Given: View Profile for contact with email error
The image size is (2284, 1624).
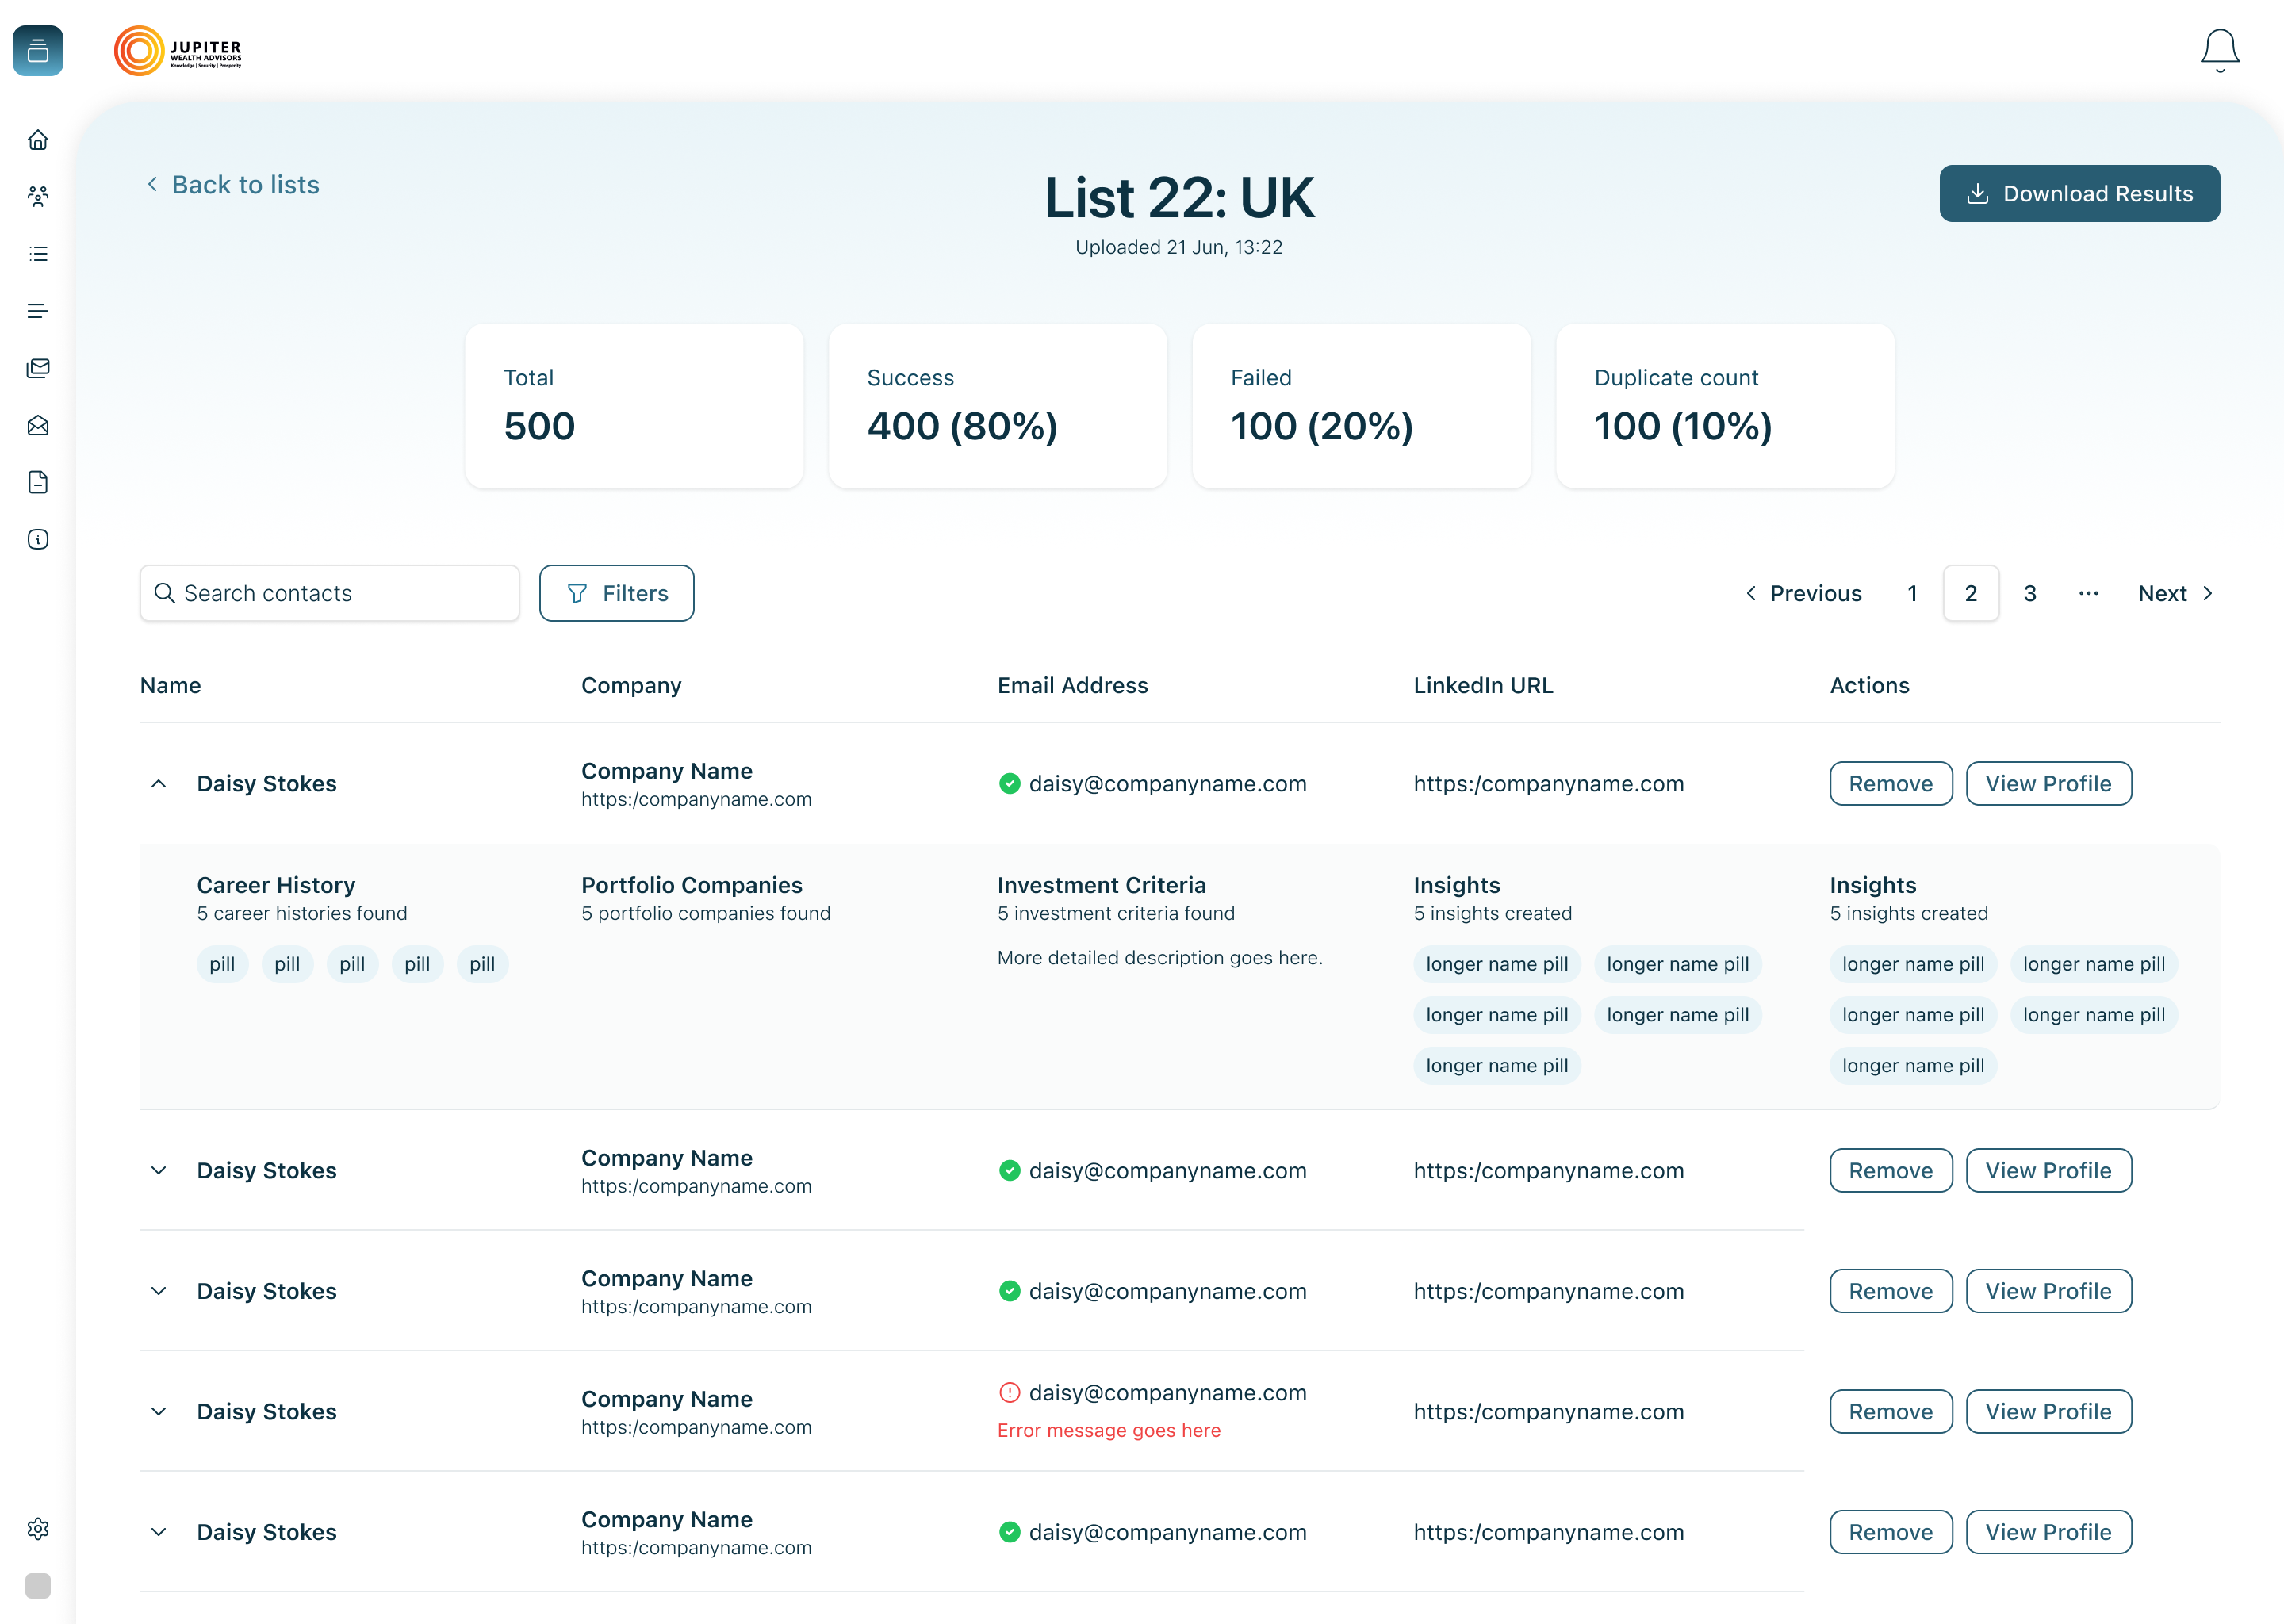Looking at the screenshot, I should [x=2048, y=1411].
